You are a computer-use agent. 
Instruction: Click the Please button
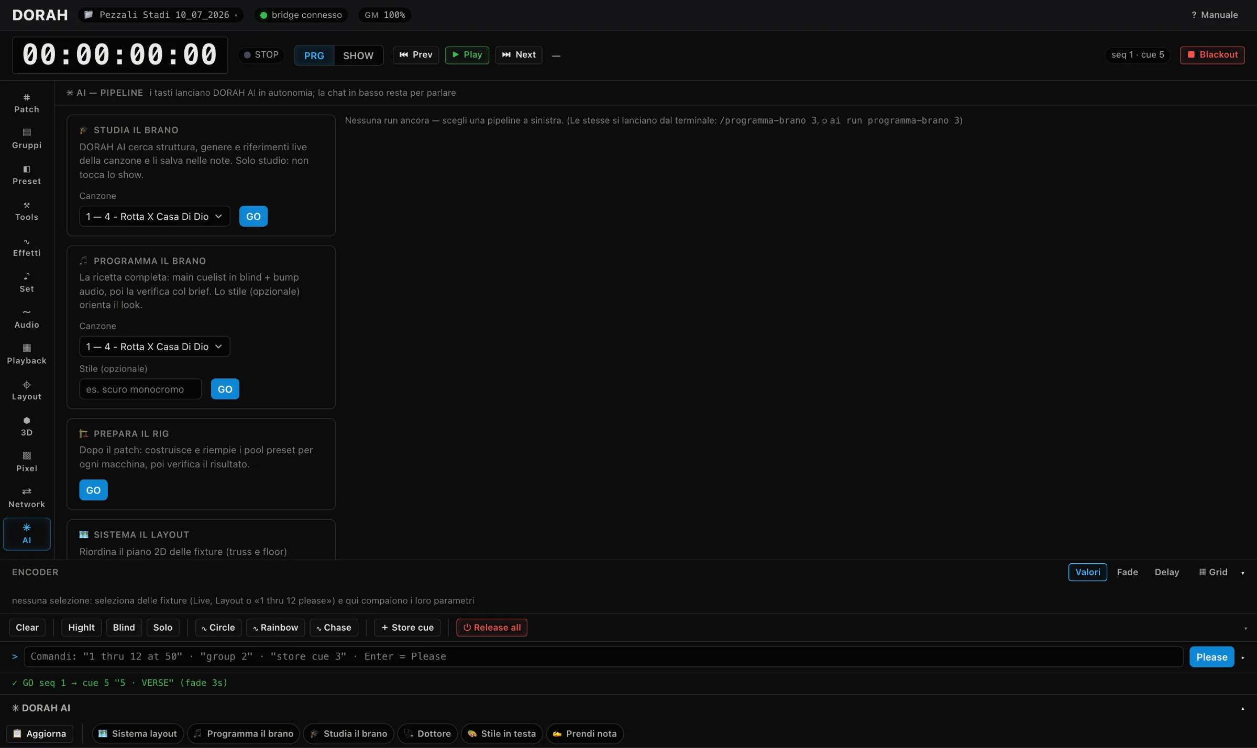pyautogui.click(x=1211, y=657)
